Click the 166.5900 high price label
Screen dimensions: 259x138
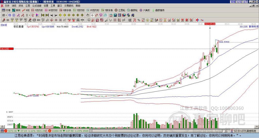point(224,42)
